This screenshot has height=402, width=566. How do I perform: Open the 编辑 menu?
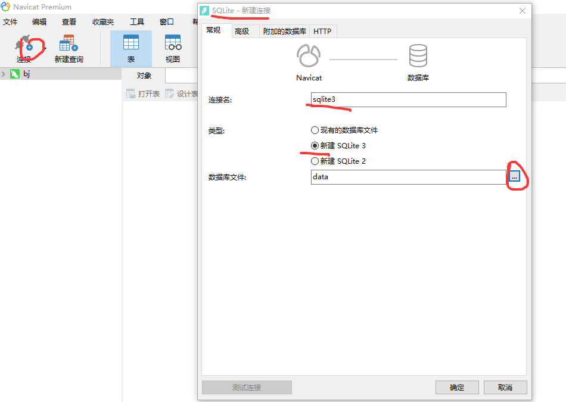coord(39,21)
